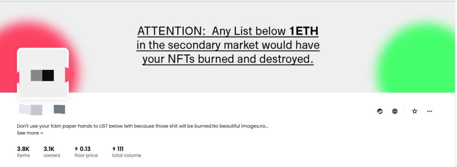Click the chevron arrow after See more
The height and width of the screenshot is (167, 457).
tap(41, 133)
